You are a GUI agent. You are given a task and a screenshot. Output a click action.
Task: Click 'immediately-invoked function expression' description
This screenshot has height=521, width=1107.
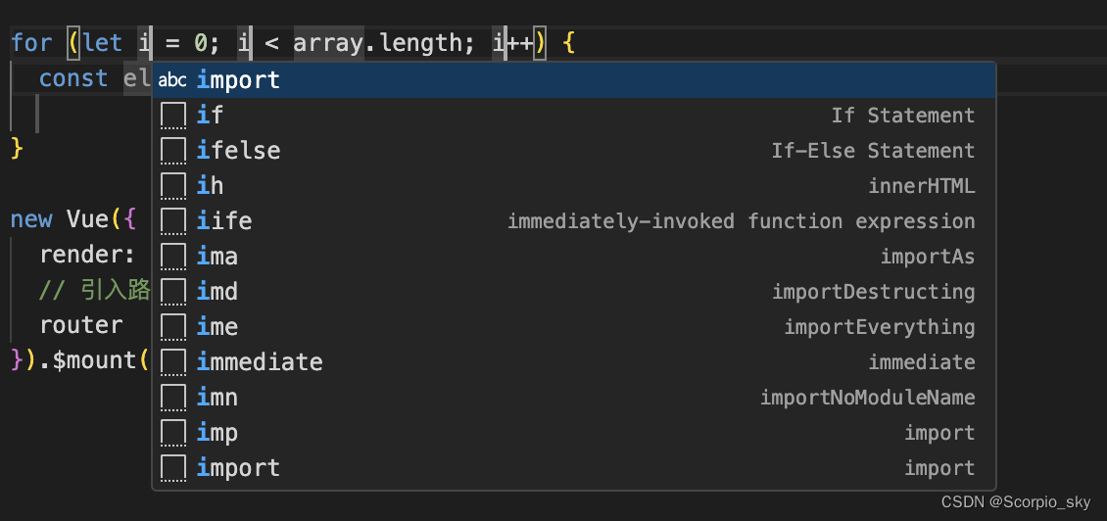(741, 221)
